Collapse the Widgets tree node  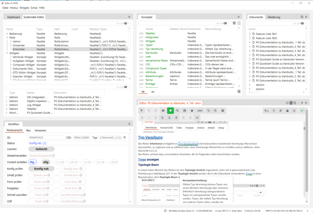tap(7, 53)
